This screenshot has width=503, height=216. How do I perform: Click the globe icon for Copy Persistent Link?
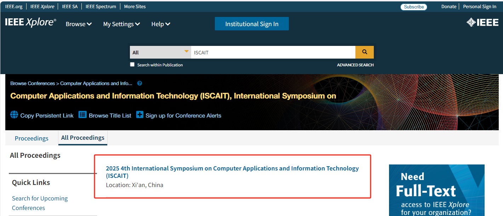point(14,115)
